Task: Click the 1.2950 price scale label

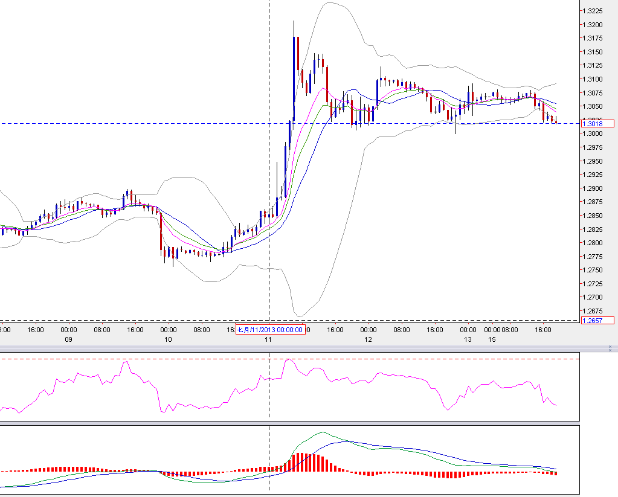Action: pyautogui.click(x=593, y=161)
